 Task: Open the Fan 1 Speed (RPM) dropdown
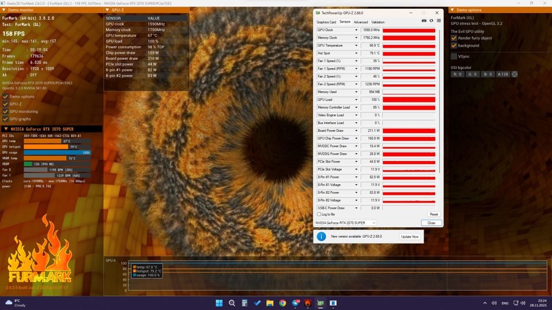[x=356, y=69]
